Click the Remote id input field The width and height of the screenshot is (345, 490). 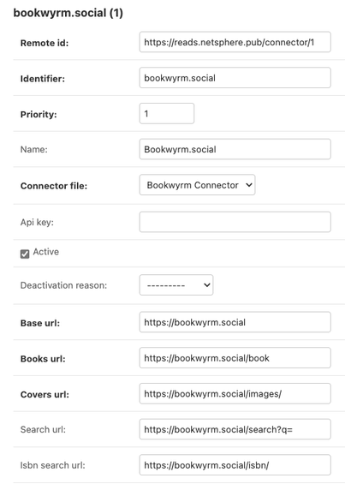point(235,42)
